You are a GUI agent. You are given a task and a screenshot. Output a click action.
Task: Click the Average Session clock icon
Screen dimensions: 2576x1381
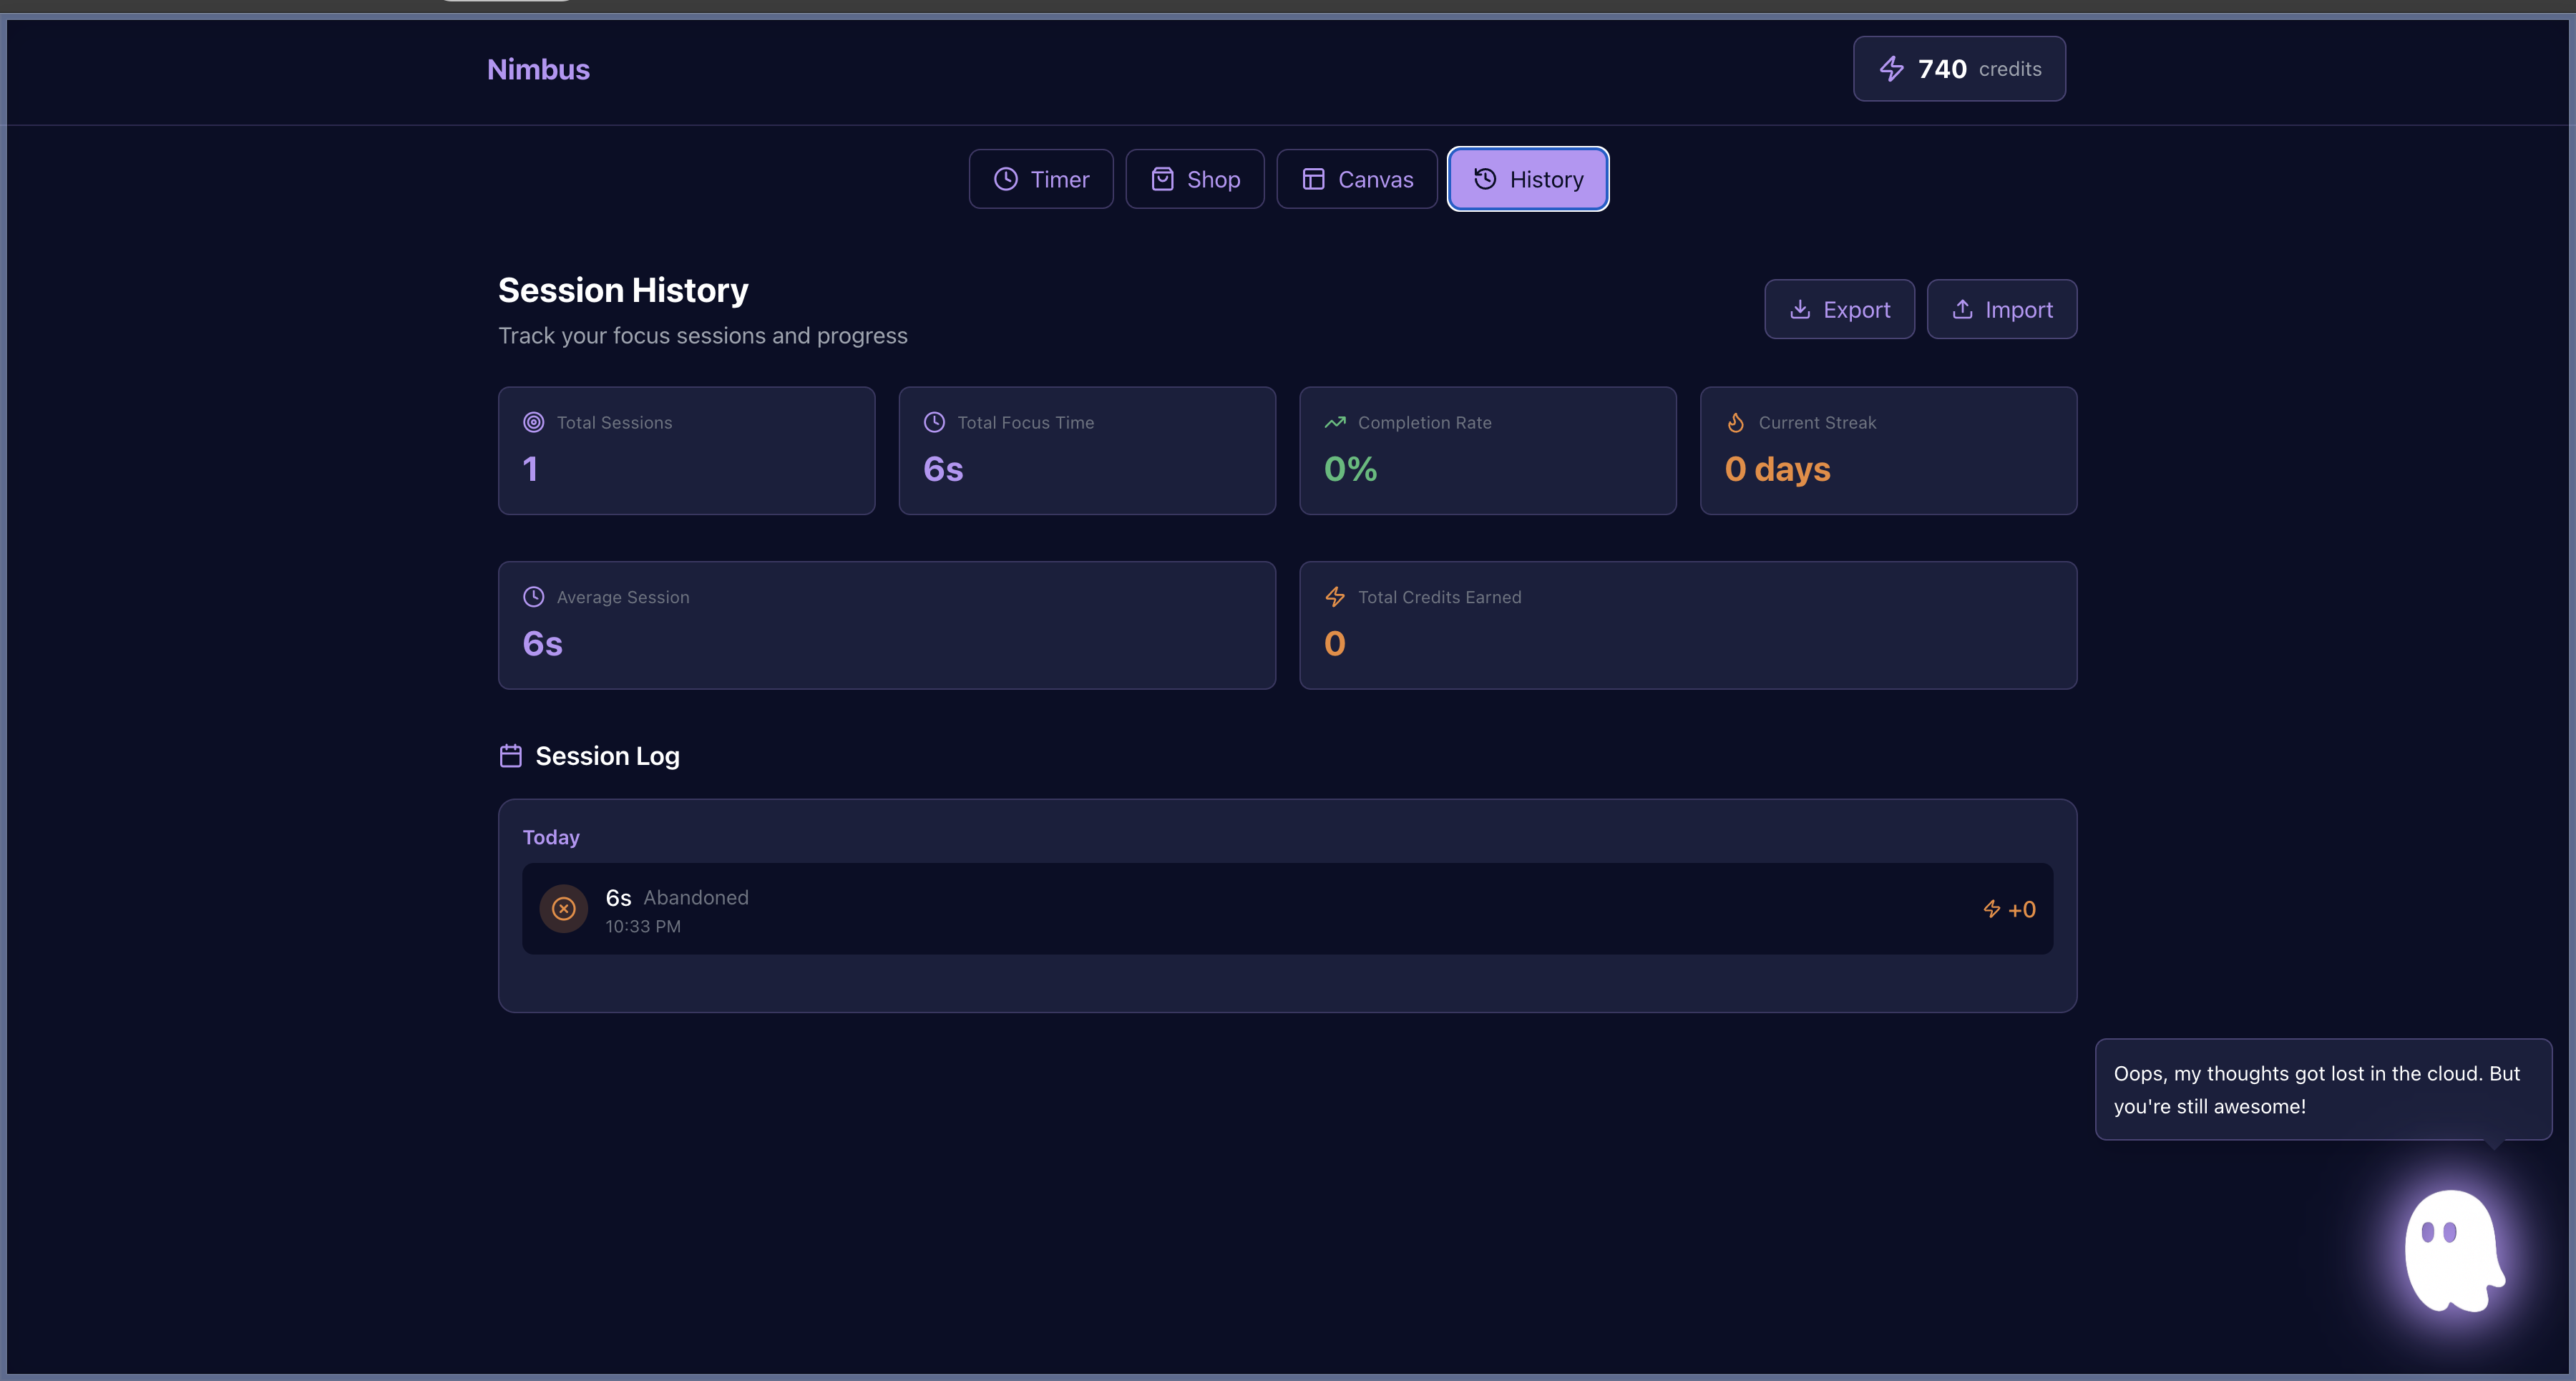(533, 597)
